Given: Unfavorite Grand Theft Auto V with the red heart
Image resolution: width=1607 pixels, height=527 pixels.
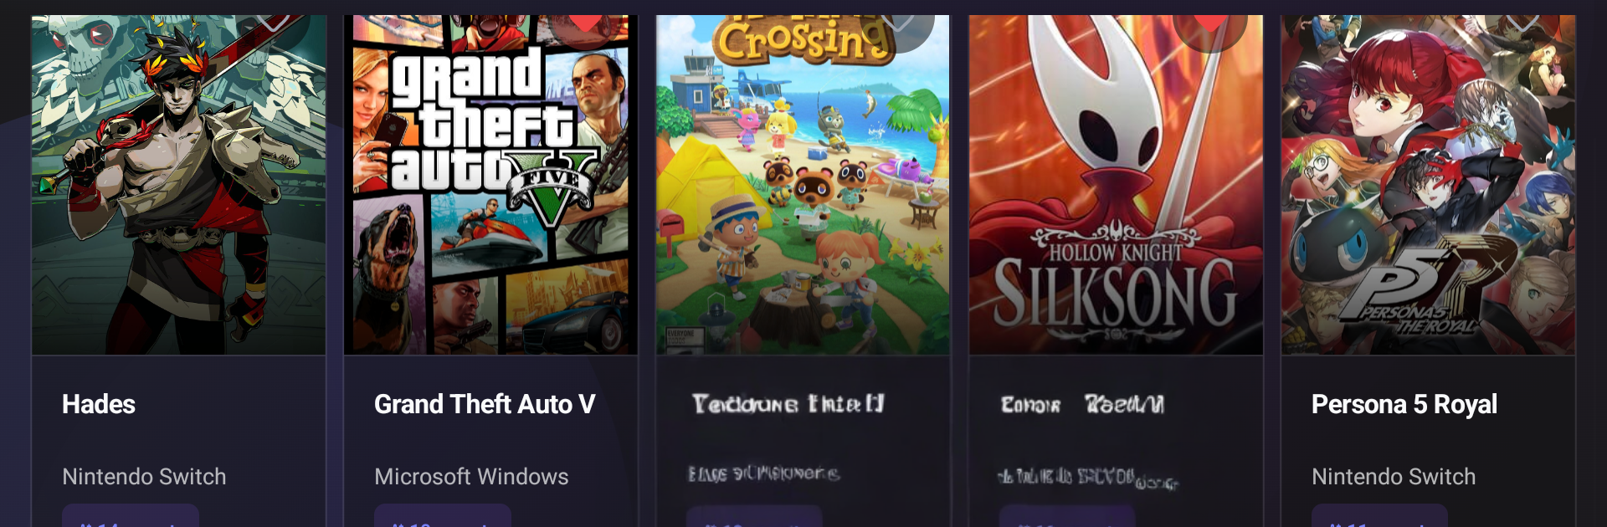Looking at the screenshot, I should (586, 23).
